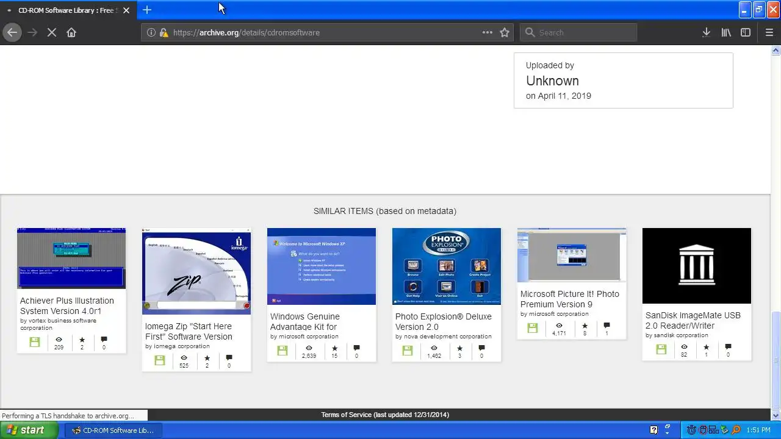Viewport: 781px width, 439px height.
Task: Open Windows Genuine Advantage Kit thumbnail
Action: click(322, 266)
